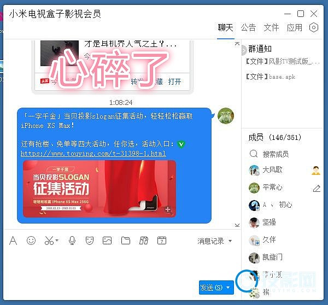The image size is (328, 305).
Task: Start a voice message with the microphone
Action: coord(72,241)
